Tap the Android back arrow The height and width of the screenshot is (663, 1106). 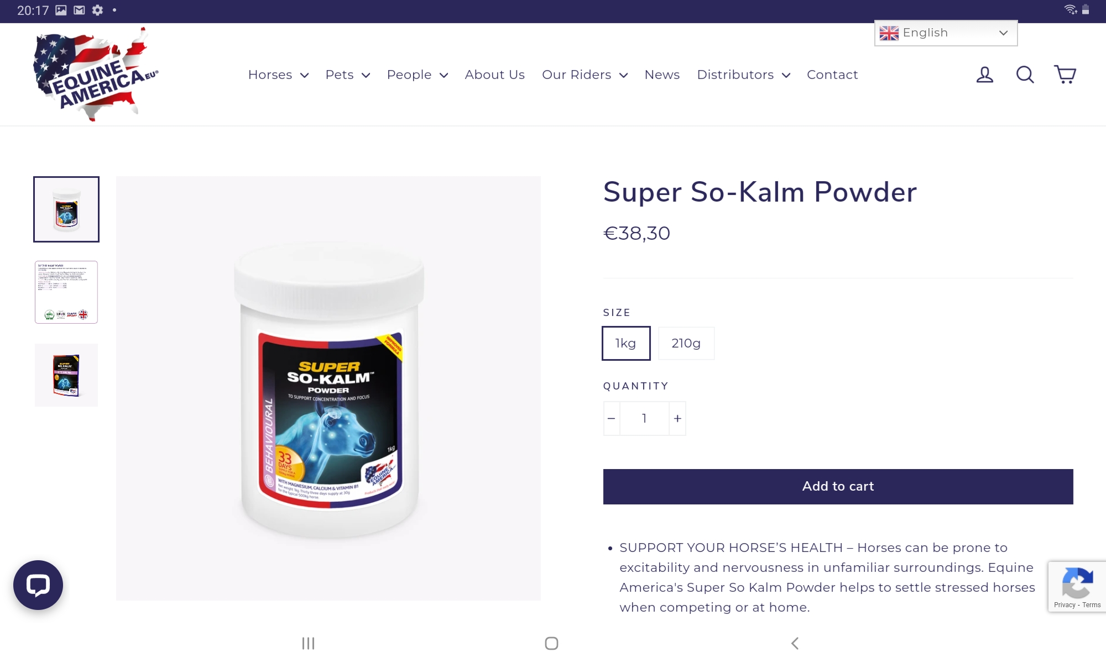coord(795,643)
